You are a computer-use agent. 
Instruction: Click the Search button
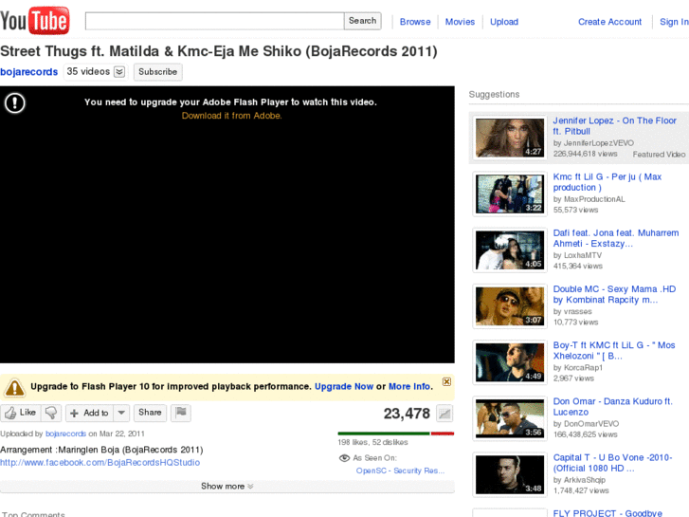[x=363, y=21]
